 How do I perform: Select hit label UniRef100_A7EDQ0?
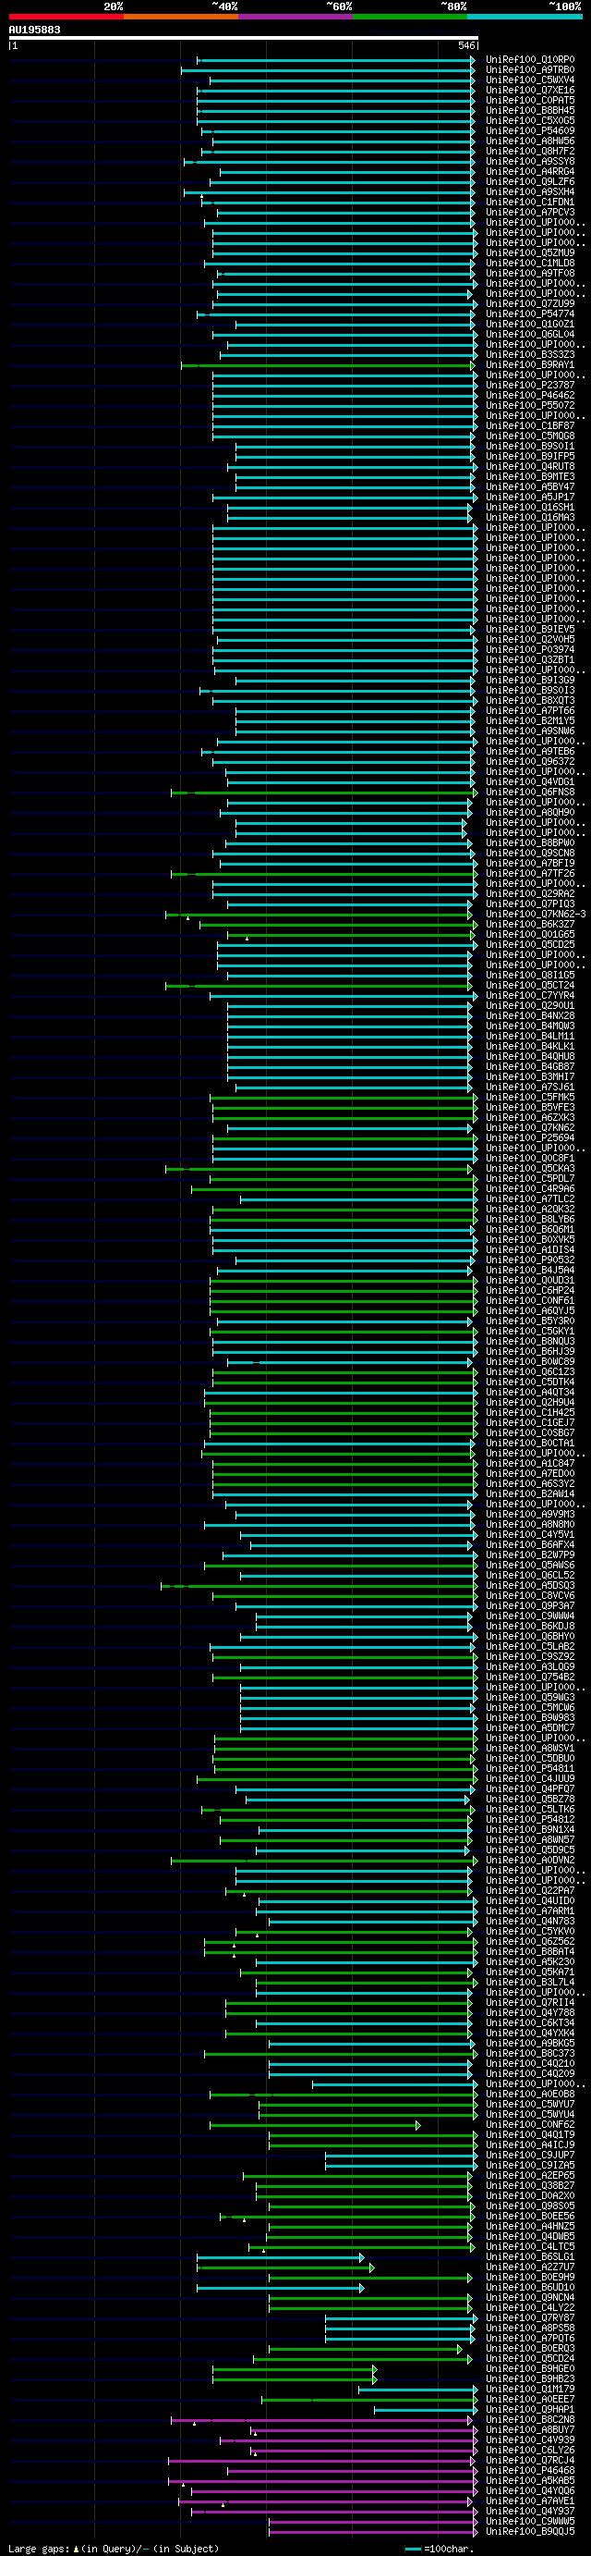(529, 1473)
